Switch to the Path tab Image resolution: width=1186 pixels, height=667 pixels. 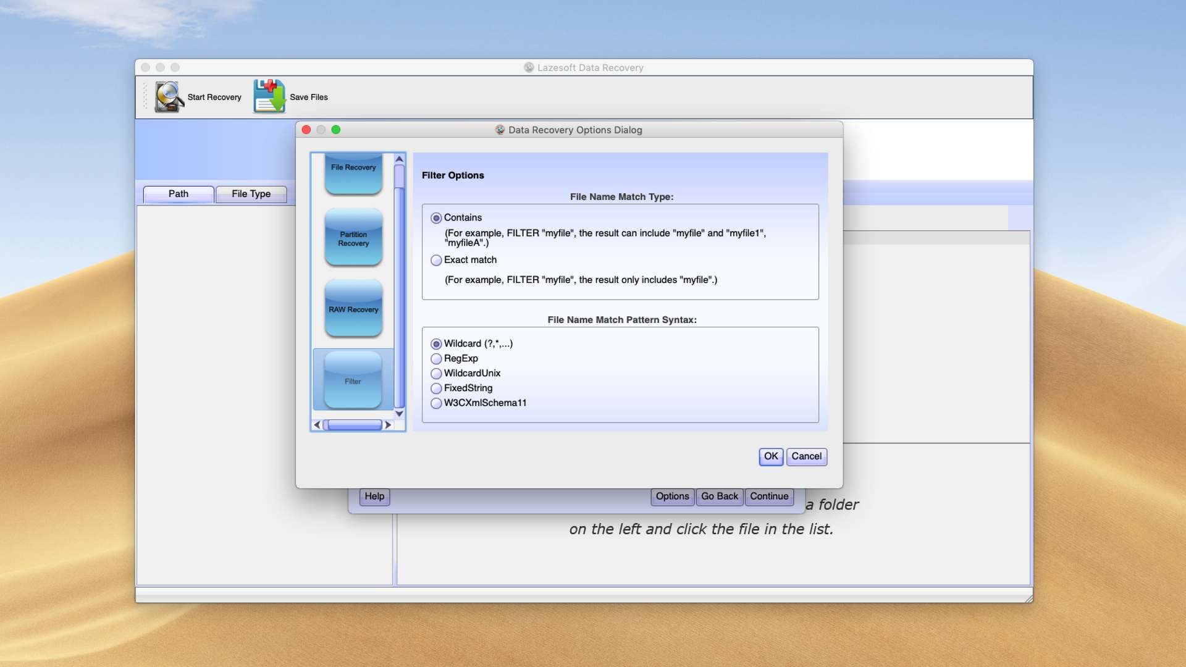tap(179, 194)
